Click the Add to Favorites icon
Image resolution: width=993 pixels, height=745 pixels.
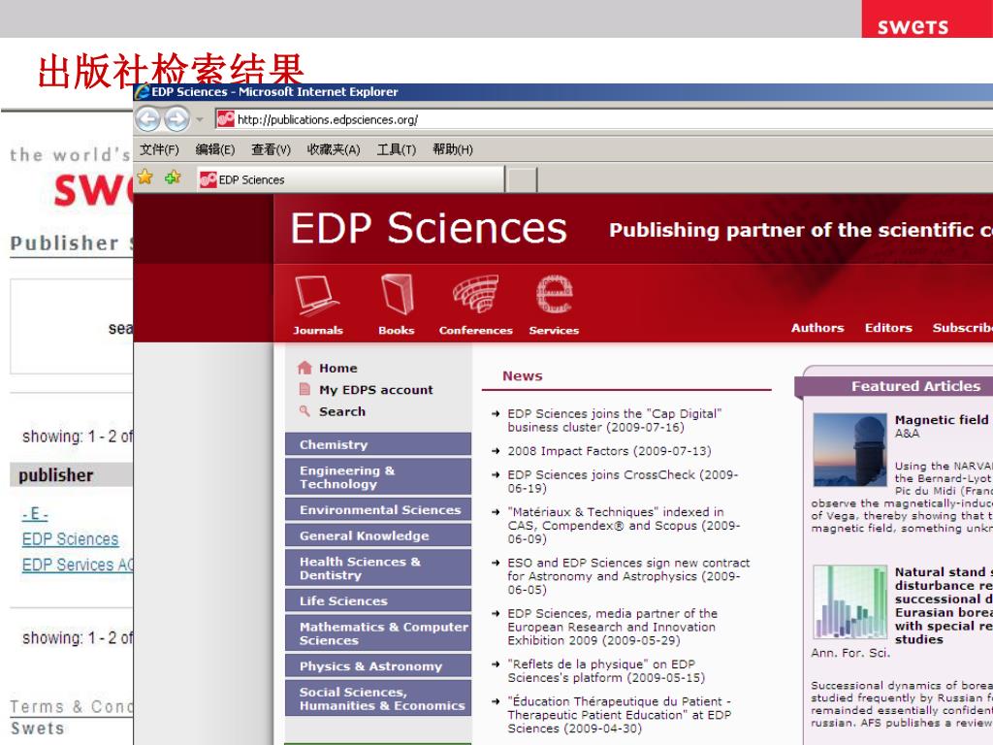(x=173, y=178)
